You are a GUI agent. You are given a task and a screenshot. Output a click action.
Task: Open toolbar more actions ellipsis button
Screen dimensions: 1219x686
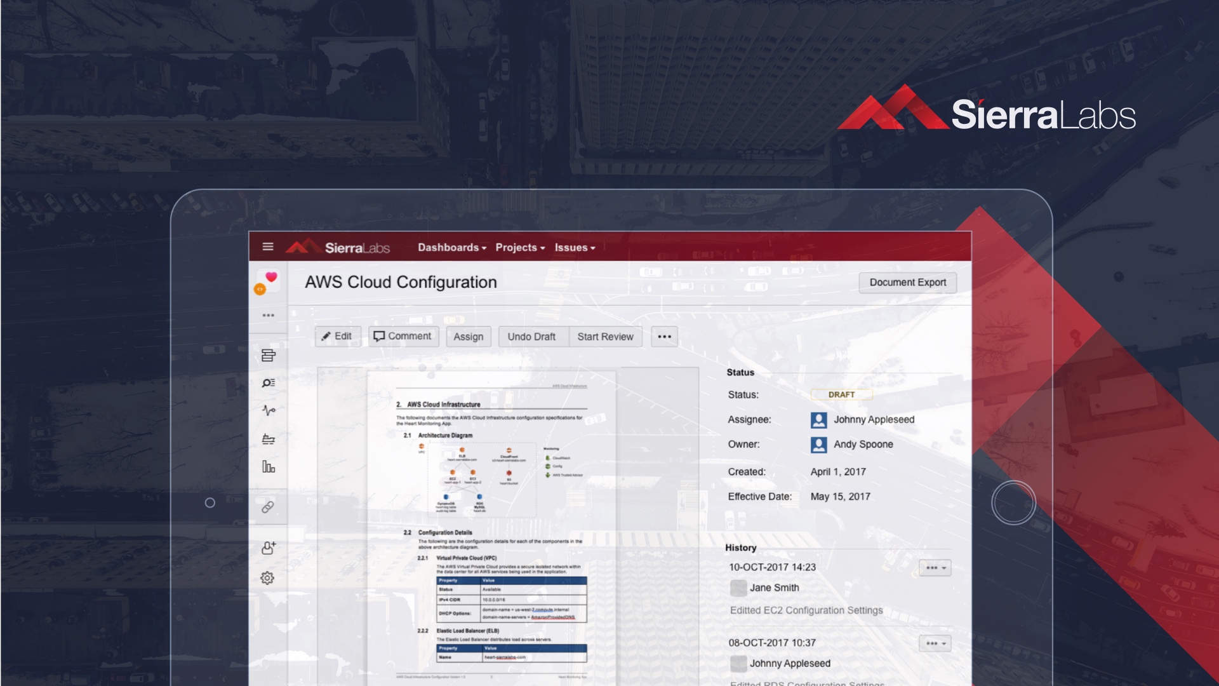(x=665, y=337)
